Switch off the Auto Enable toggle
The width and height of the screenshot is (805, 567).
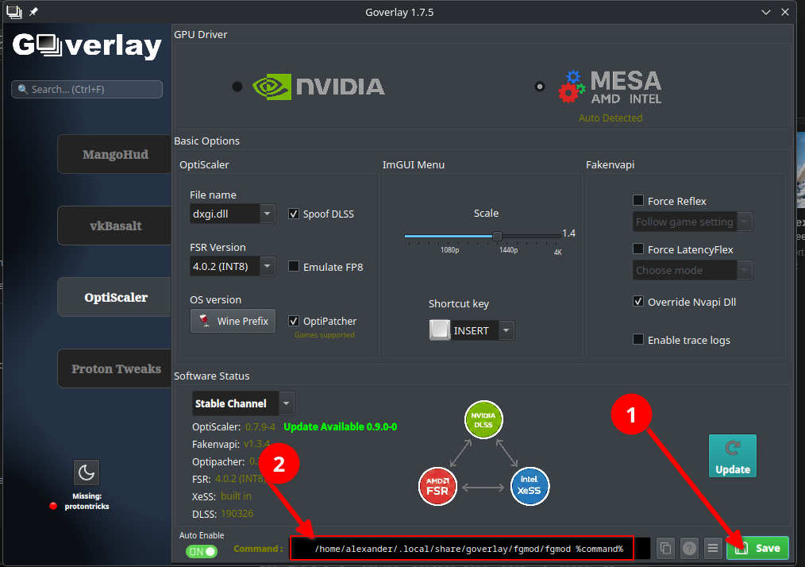click(x=202, y=552)
